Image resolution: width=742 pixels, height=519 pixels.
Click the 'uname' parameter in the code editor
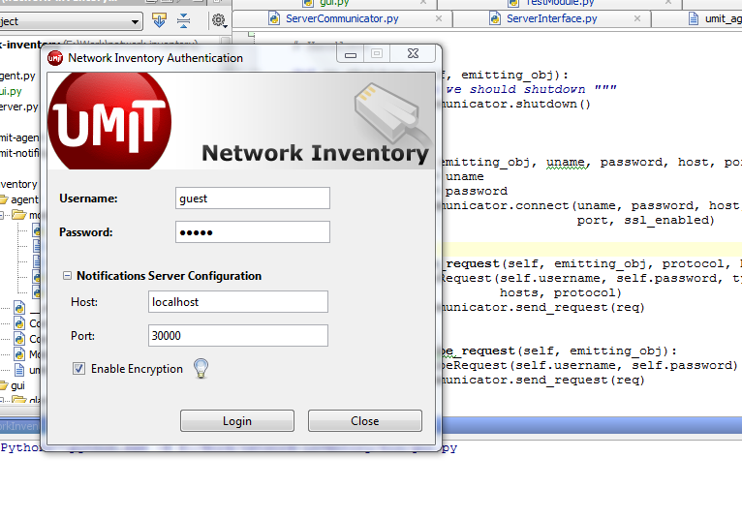click(x=566, y=162)
